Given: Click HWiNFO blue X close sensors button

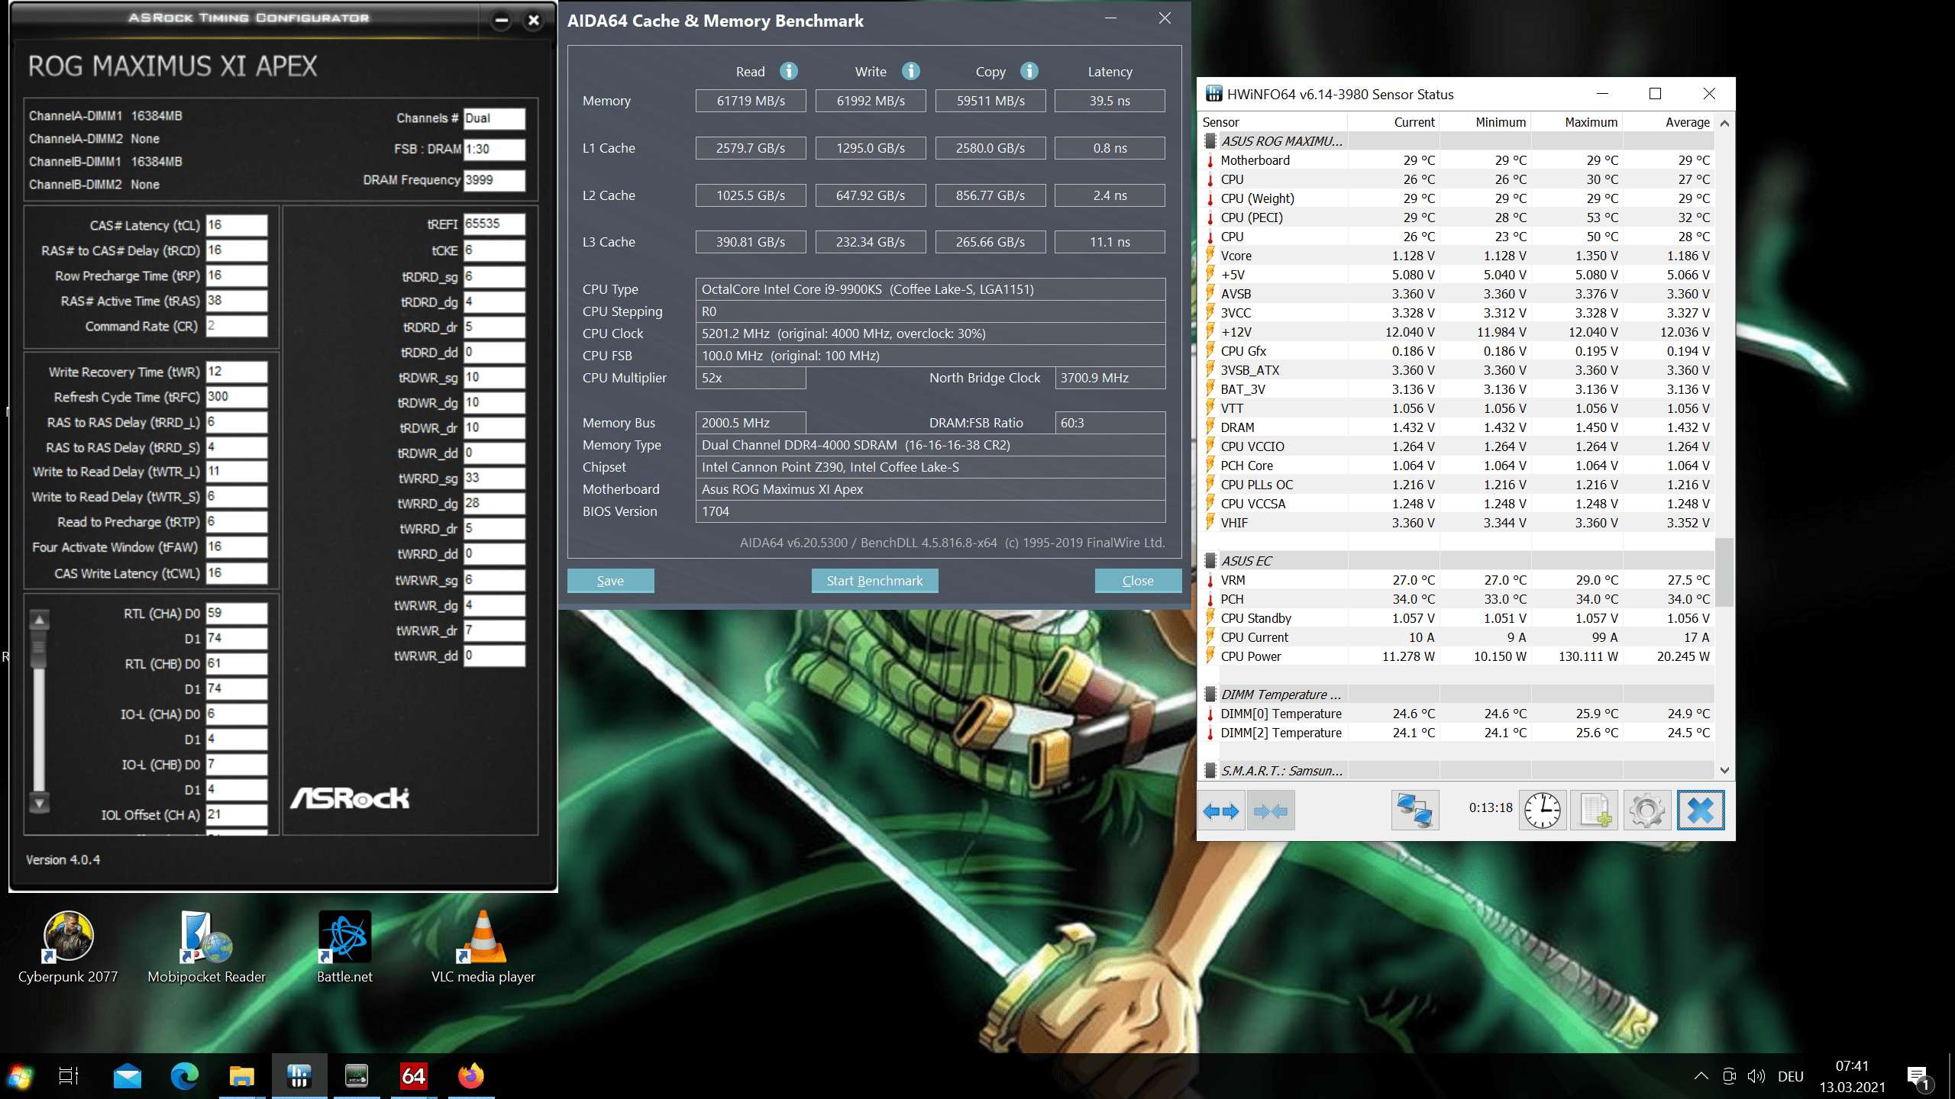Looking at the screenshot, I should [1701, 811].
